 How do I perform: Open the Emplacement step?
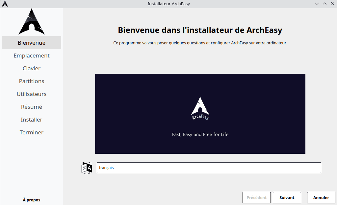point(32,56)
